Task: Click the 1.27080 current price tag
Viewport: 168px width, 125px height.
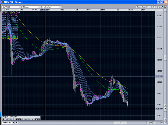Action: point(159,109)
